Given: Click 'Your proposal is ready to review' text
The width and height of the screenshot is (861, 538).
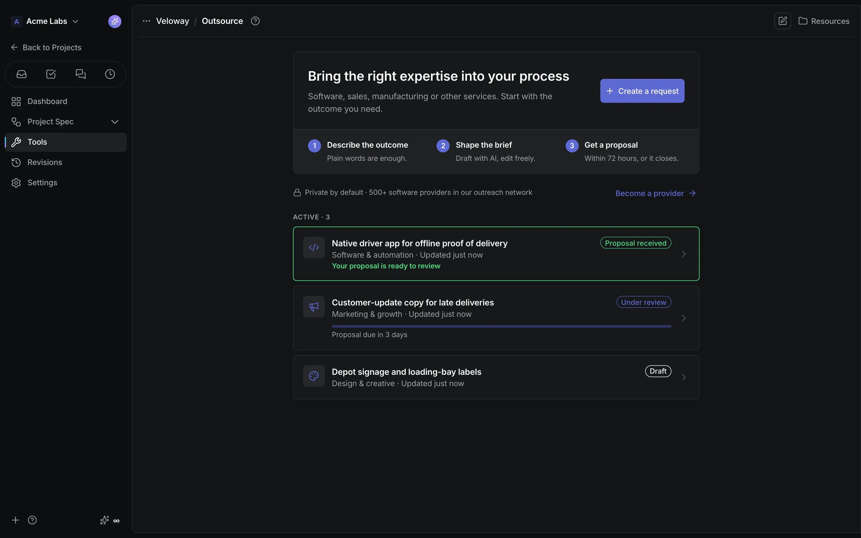Looking at the screenshot, I should pos(386,266).
